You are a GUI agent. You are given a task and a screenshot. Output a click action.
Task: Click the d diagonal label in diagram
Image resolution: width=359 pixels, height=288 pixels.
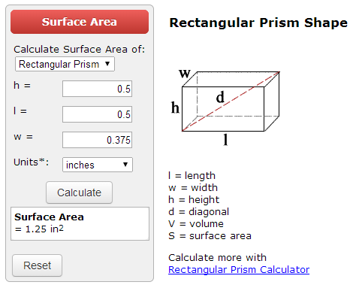pos(220,97)
